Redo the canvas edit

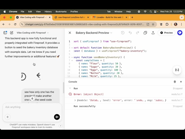[x=138, y=33]
